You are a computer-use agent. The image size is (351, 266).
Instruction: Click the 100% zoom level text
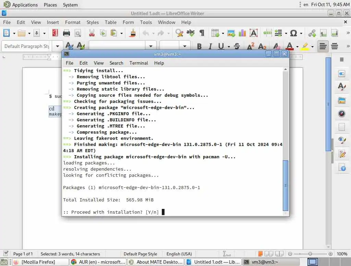pyautogui.click(x=342, y=254)
